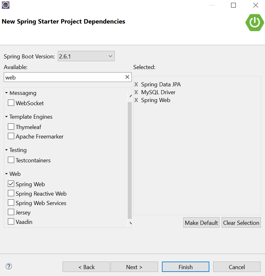Image resolution: width=265 pixels, height=276 pixels.
Task: Click the Available label
Action: point(16,67)
